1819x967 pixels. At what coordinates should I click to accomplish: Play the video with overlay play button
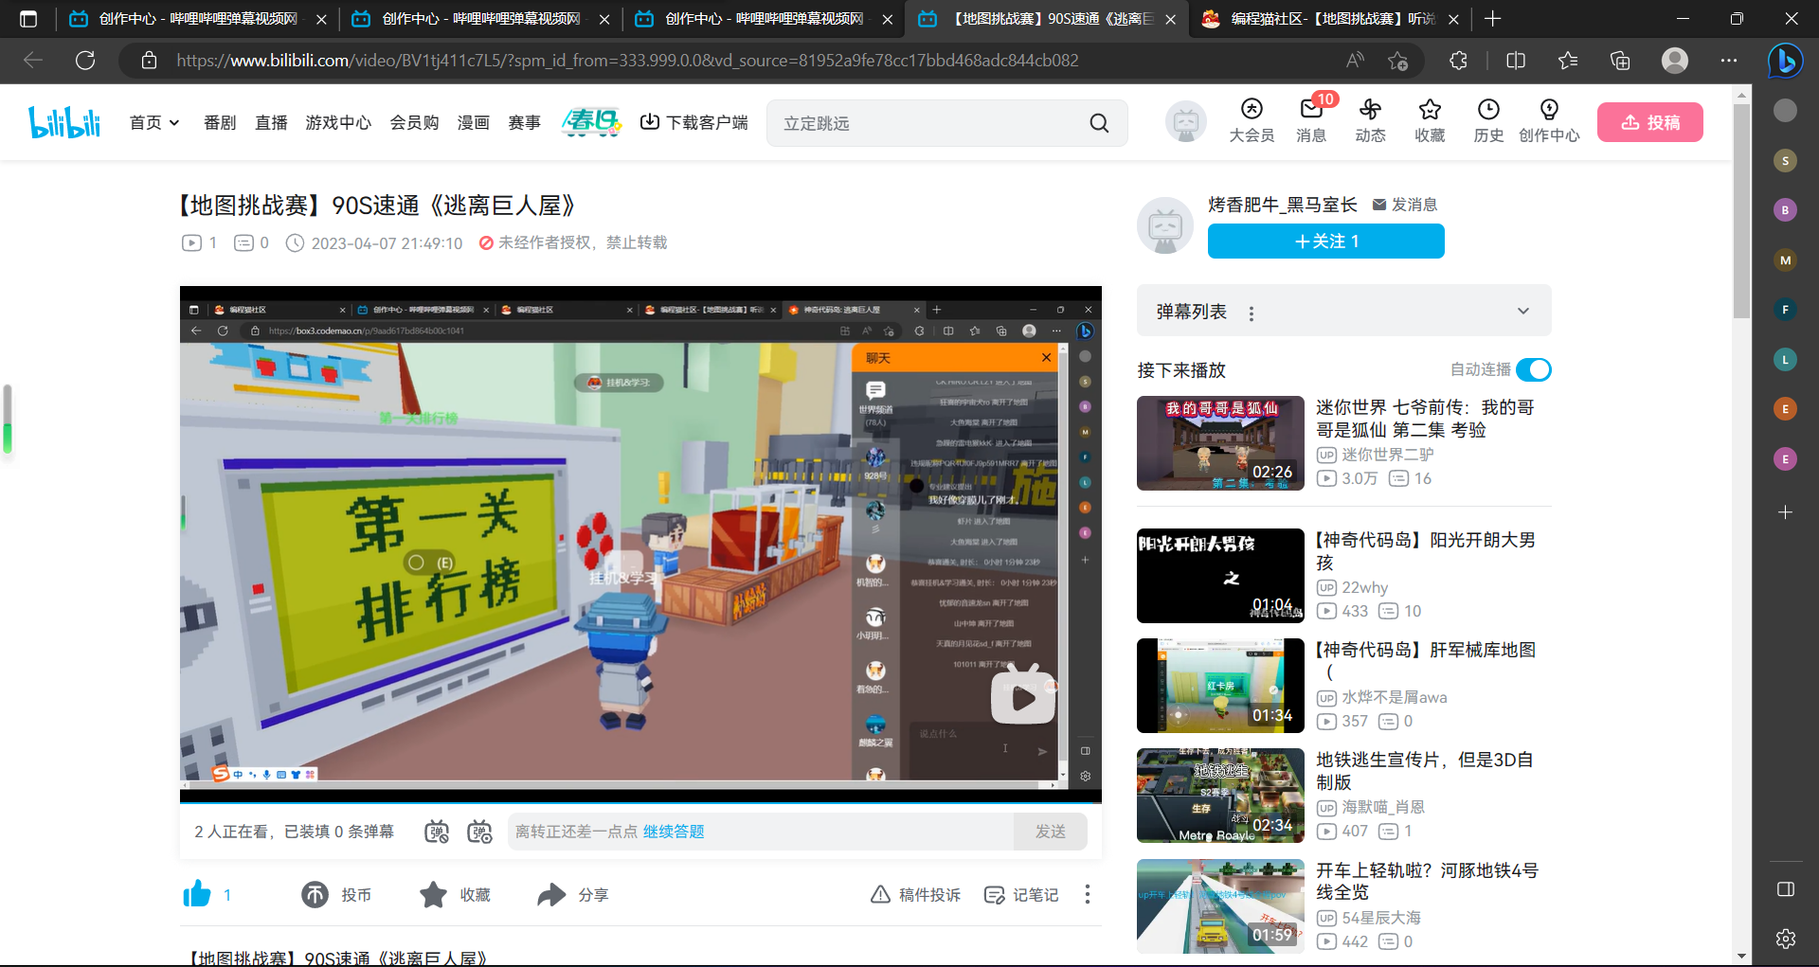[x=1023, y=697]
